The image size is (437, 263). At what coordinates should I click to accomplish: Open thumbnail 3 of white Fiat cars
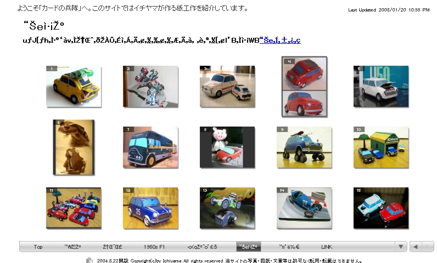(x=227, y=86)
